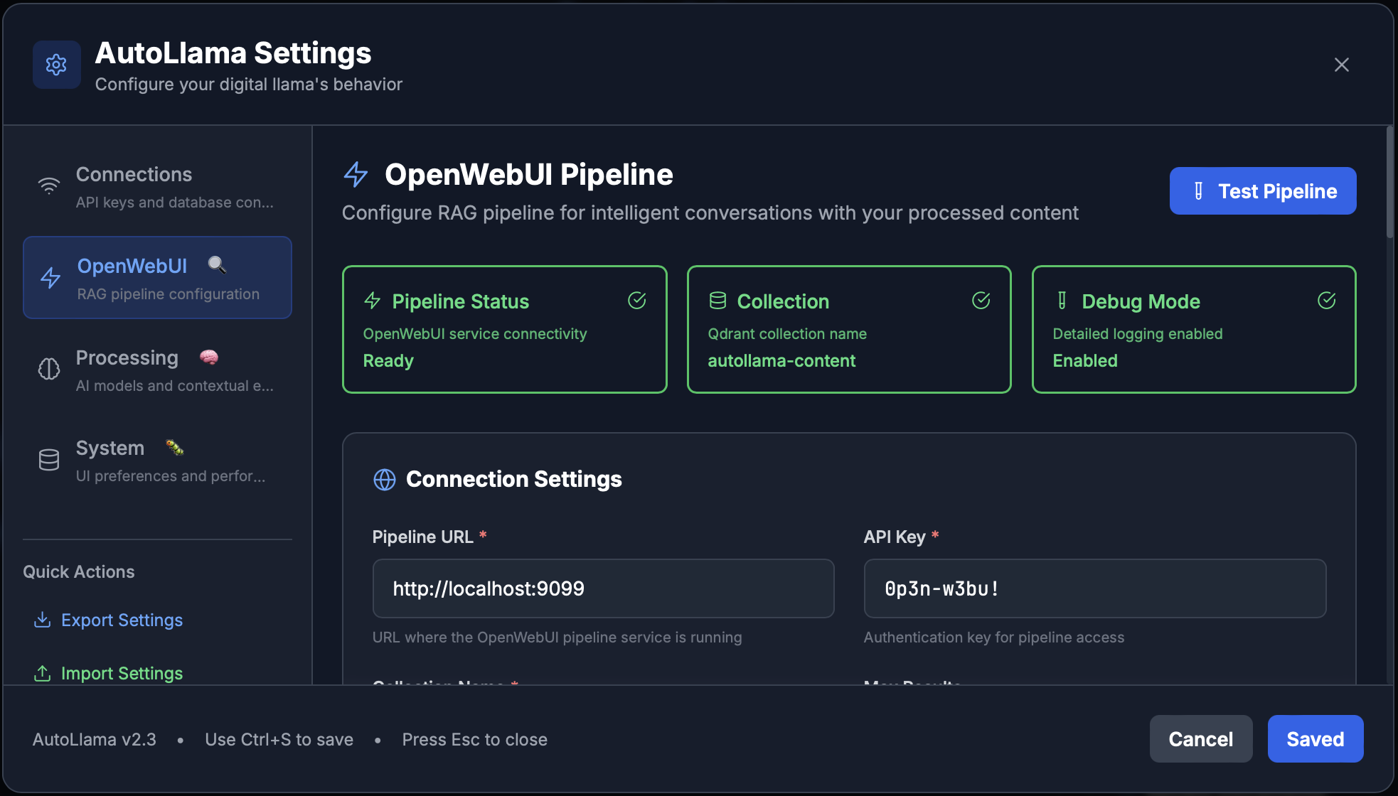Viewport: 1398px width, 796px height.
Task: Click the upload icon beside Import Settings
Action: pyautogui.click(x=42, y=673)
